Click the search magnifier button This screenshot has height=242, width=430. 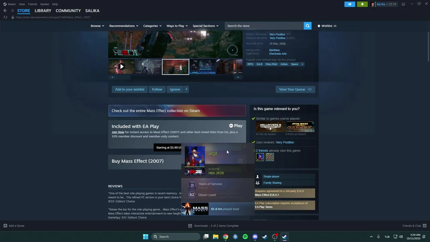point(307,26)
